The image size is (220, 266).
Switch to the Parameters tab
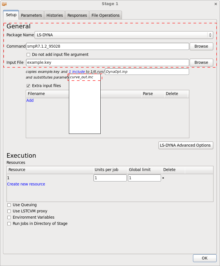point(31,15)
